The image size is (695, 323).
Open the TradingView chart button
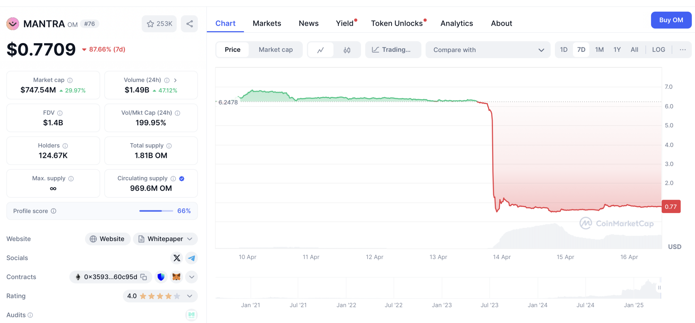[393, 50]
